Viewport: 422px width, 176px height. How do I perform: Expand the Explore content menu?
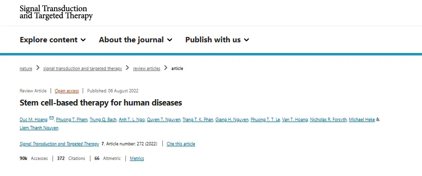[x=53, y=40]
